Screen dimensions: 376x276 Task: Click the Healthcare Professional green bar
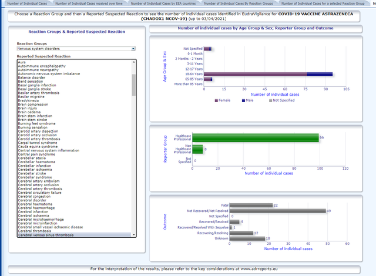click(256, 138)
